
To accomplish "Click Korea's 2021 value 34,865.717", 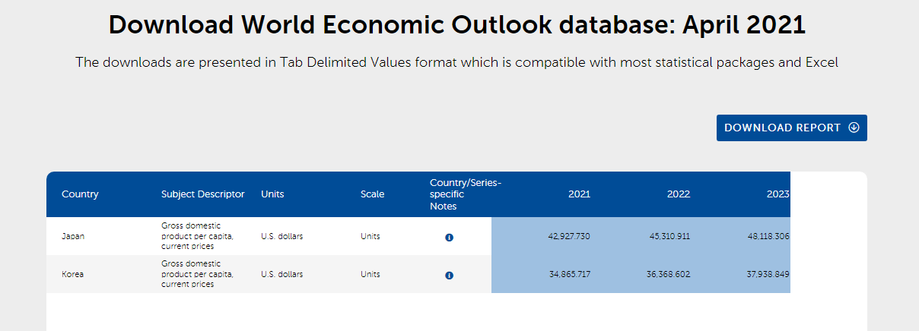I will (x=569, y=274).
